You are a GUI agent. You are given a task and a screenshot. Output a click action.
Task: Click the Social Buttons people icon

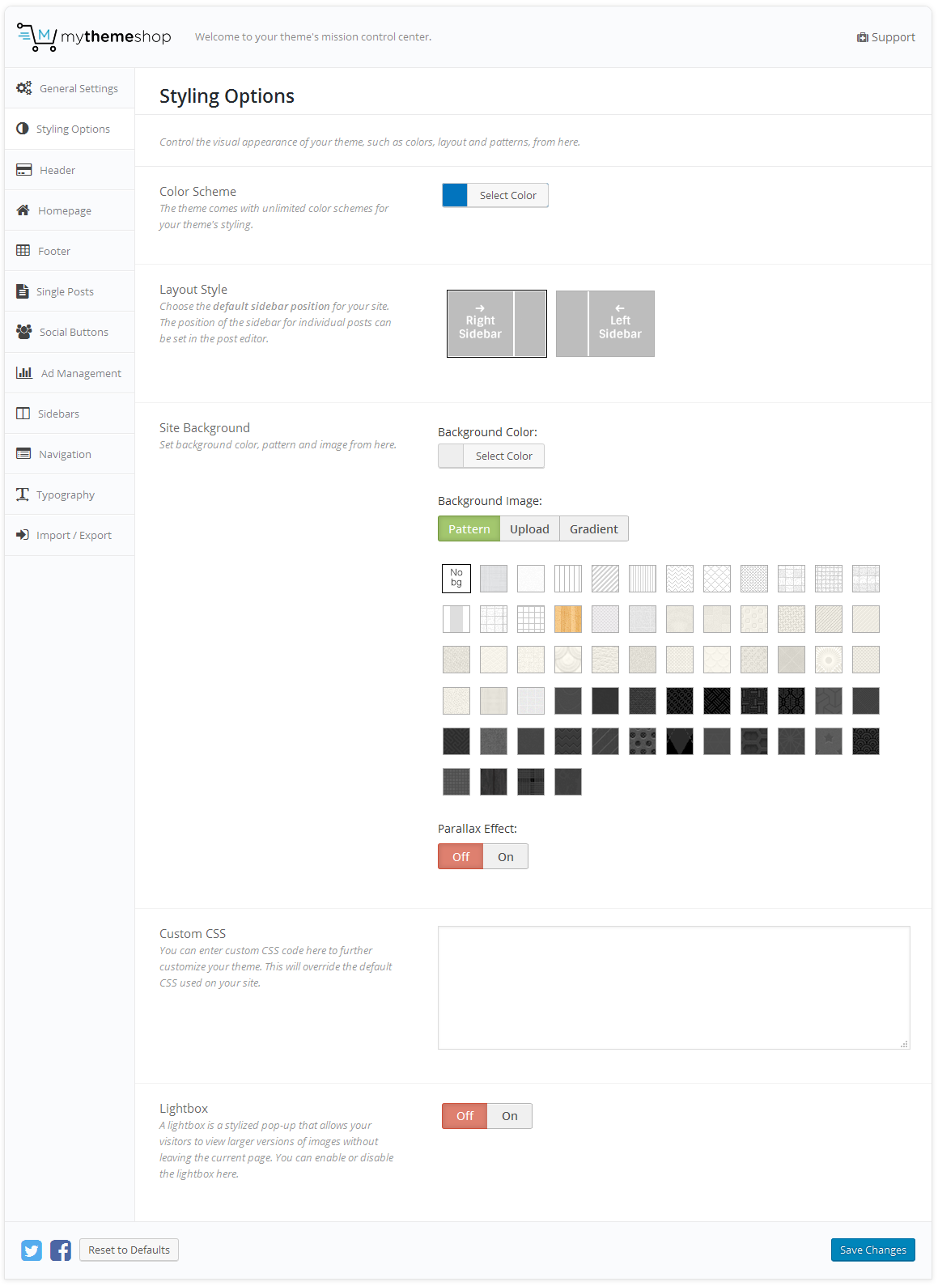coord(24,332)
